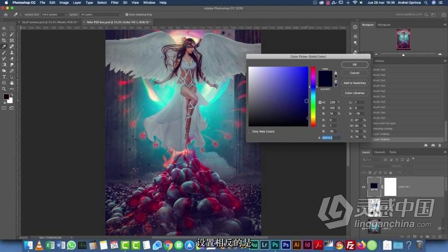Open the Layer menu
The image size is (448, 252).
coord(77,3)
